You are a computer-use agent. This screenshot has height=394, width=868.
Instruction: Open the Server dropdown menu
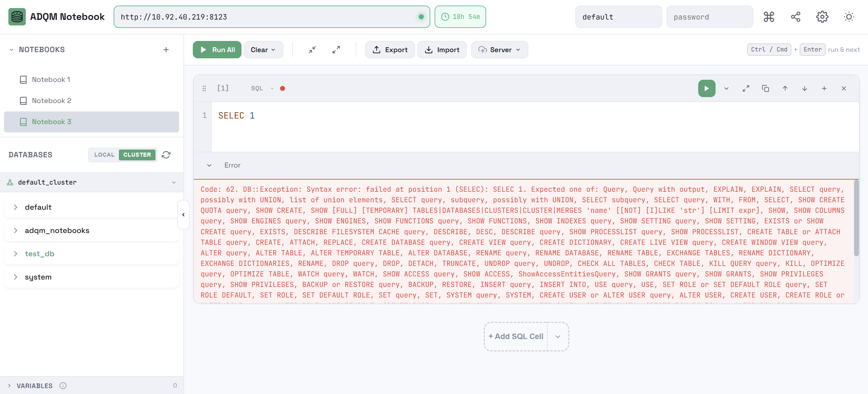coord(500,50)
